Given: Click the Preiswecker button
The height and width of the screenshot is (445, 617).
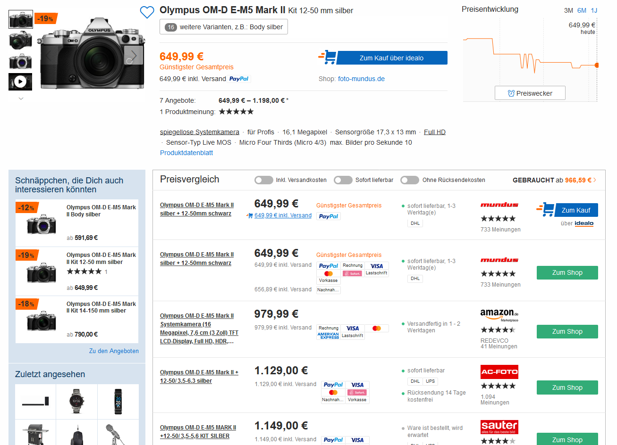Looking at the screenshot, I should pyautogui.click(x=530, y=93).
